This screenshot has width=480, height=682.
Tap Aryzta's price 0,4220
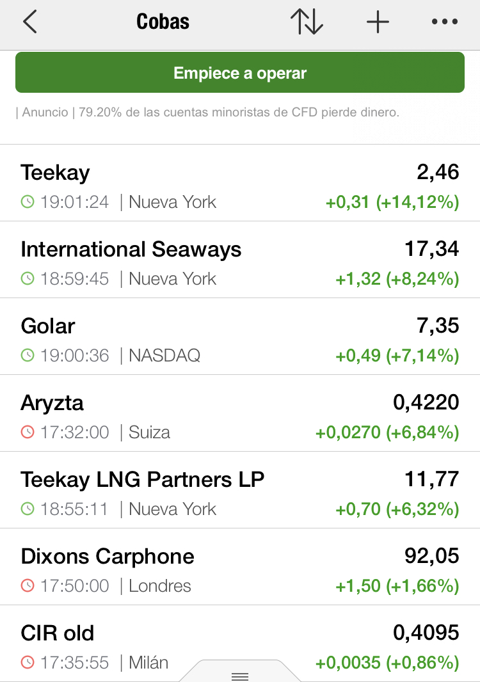click(x=426, y=402)
